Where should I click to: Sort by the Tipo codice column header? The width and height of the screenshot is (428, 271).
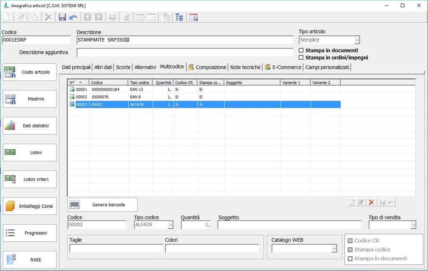click(x=140, y=83)
